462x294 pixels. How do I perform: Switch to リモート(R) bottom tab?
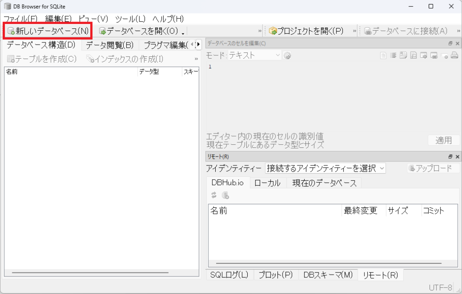point(380,275)
